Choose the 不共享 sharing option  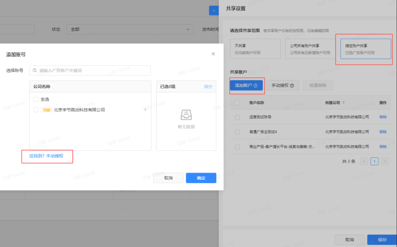pyautogui.click(x=255, y=49)
